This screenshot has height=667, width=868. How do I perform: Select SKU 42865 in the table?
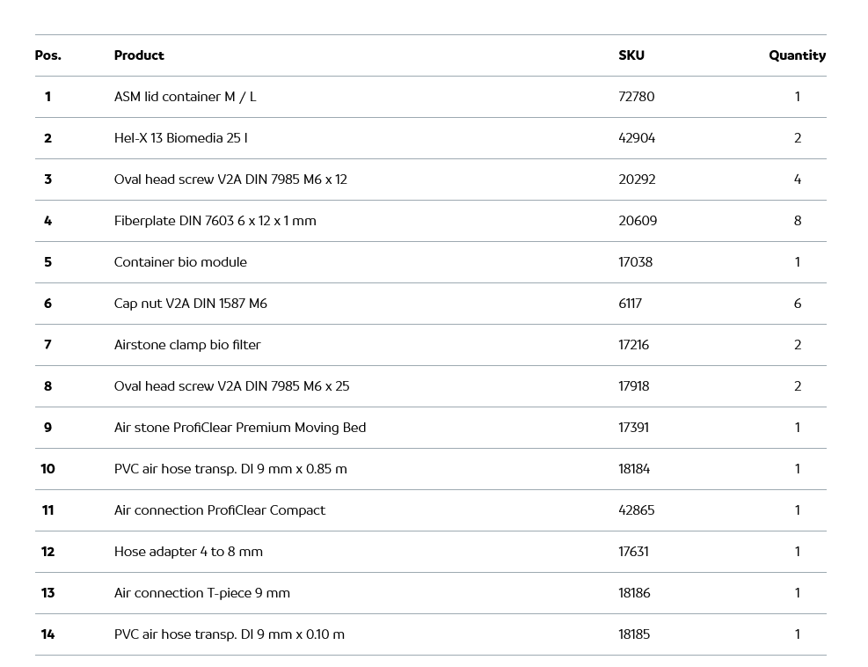tap(636, 510)
